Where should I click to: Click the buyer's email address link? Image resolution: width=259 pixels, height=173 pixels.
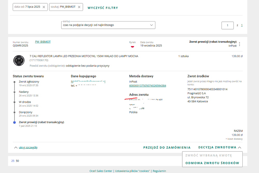tap(88, 81)
